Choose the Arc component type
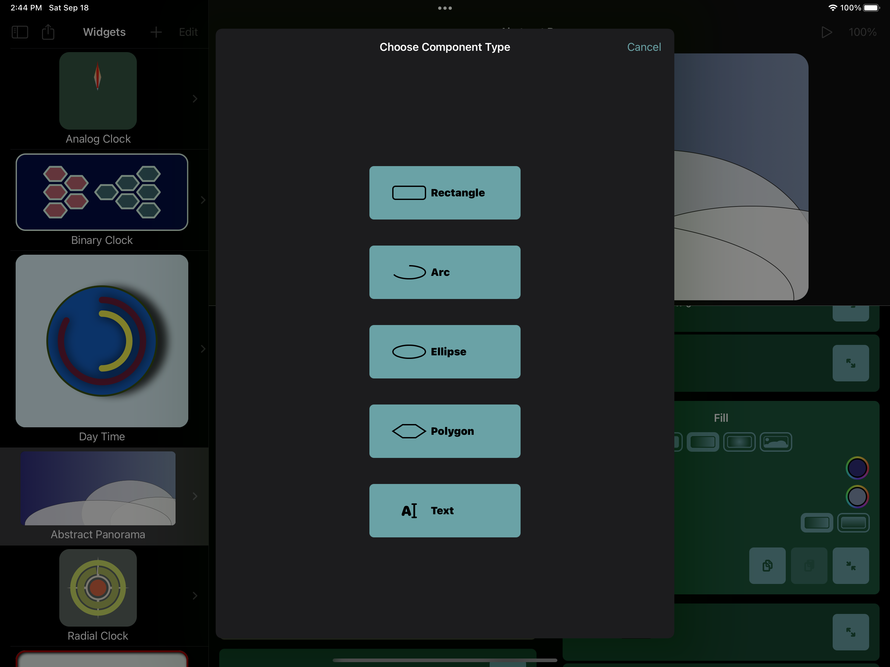 [x=445, y=272]
